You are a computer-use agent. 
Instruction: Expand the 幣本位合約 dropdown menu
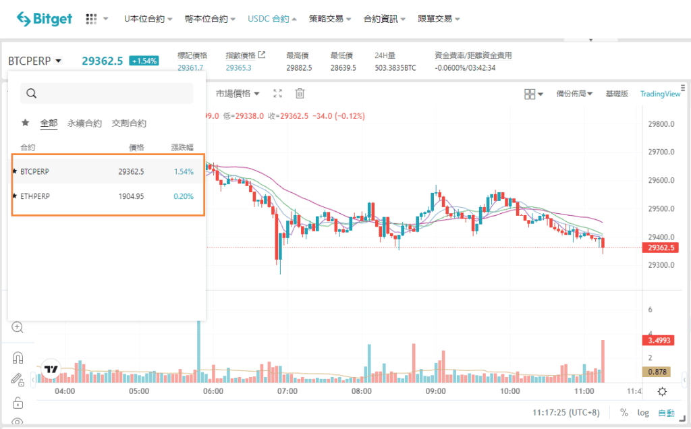click(x=210, y=18)
